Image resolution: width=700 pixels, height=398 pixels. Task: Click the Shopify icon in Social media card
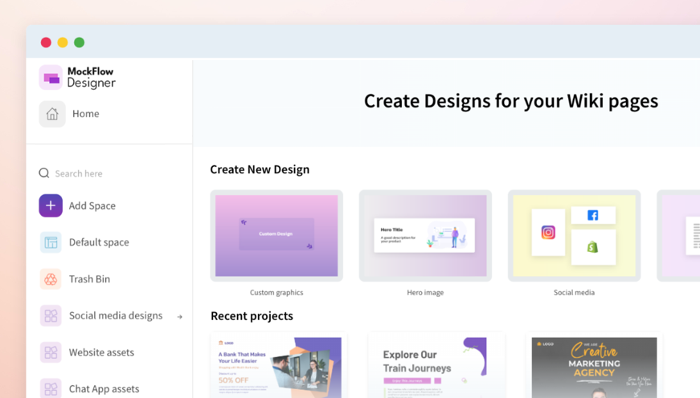point(593,247)
